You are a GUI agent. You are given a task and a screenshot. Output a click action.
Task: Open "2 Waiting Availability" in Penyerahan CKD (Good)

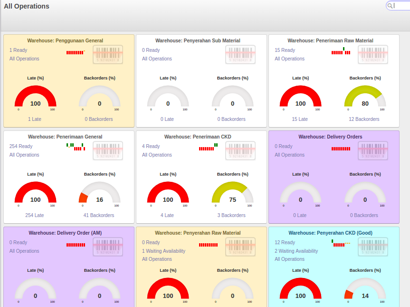pos(296,251)
